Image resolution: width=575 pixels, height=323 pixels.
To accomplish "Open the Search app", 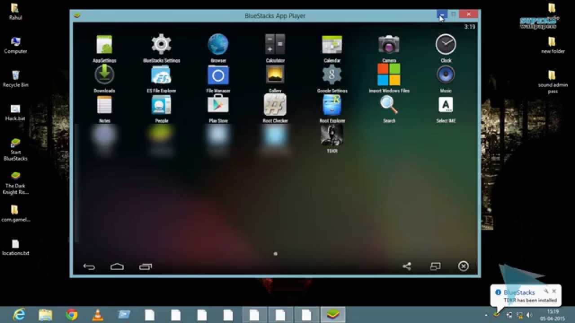I will 389,105.
